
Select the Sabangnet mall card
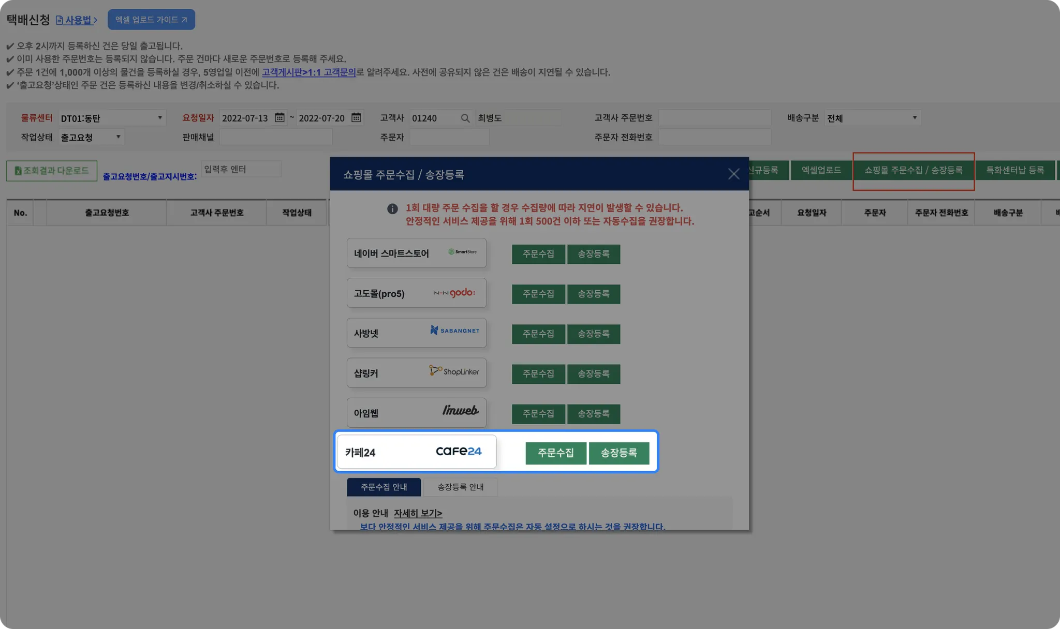coord(416,333)
